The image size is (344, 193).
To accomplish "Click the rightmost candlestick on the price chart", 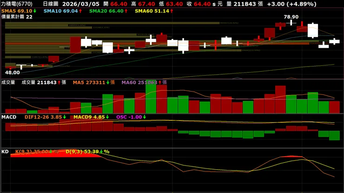I will click(x=334, y=41).
